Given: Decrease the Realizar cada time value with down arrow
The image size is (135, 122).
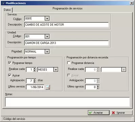Looking at the screenshot, I should coord(35,71).
